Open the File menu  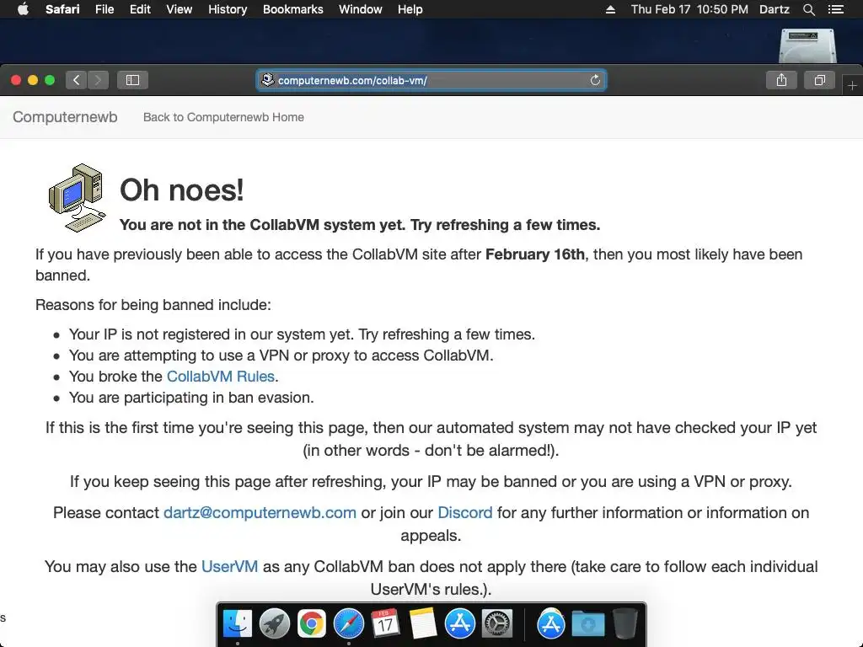pos(104,9)
